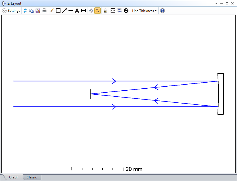
Task: Maximize the Layout window
Action: (x=227, y=3)
